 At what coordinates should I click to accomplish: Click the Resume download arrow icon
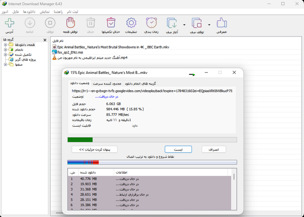(30, 23)
